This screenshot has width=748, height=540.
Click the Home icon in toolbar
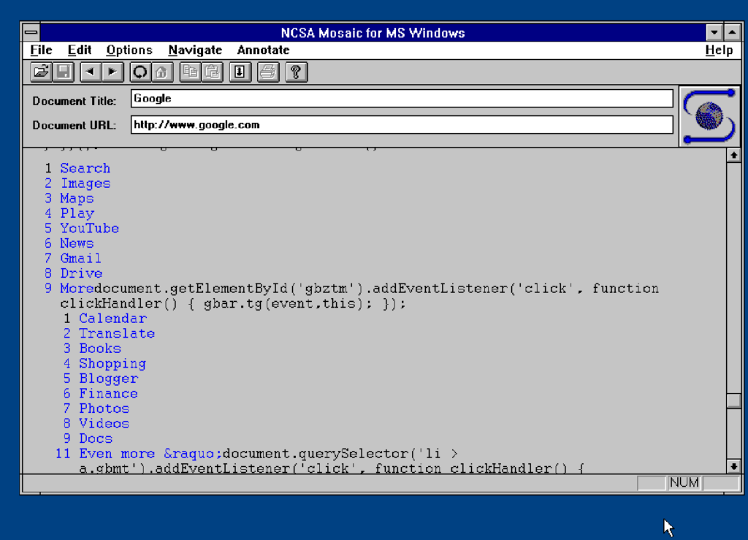161,72
